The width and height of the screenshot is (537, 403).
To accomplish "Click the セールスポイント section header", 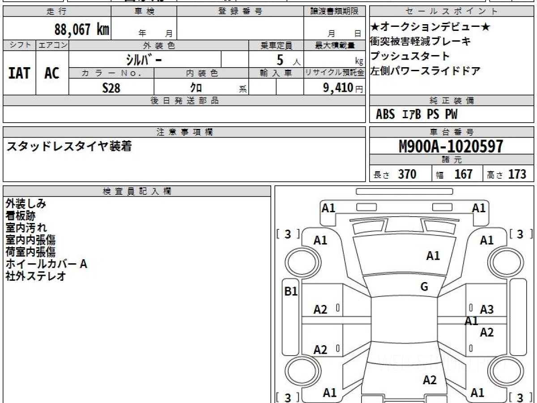I will [x=452, y=12].
